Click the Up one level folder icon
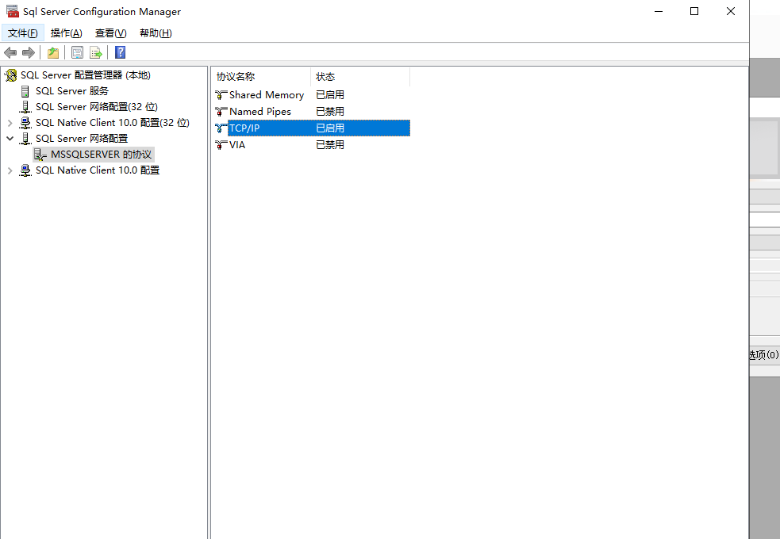The width and height of the screenshot is (780, 539). pyautogui.click(x=53, y=52)
